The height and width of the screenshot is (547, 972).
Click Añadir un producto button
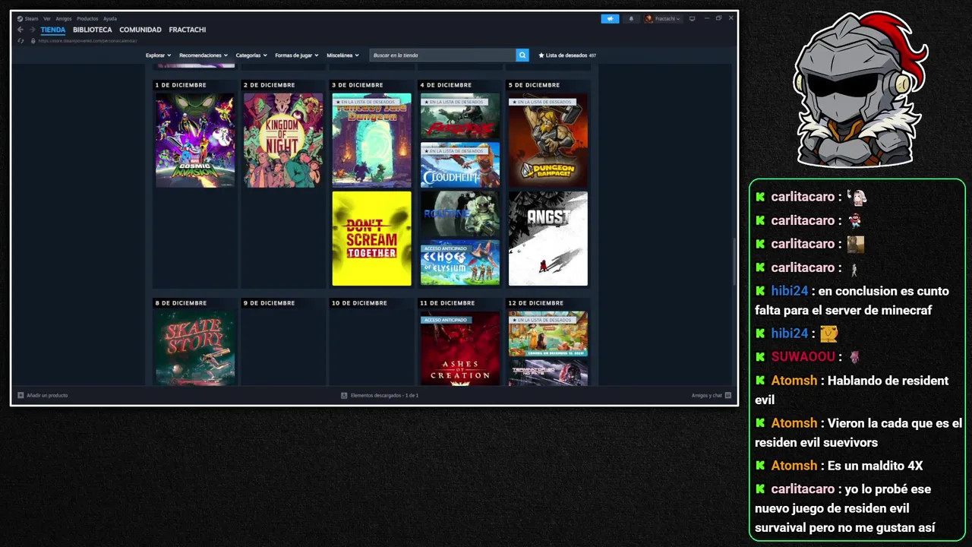43,395
